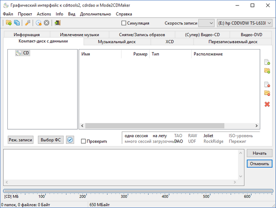Click the add file icon
The height and width of the screenshot is (208, 276).
267,63
